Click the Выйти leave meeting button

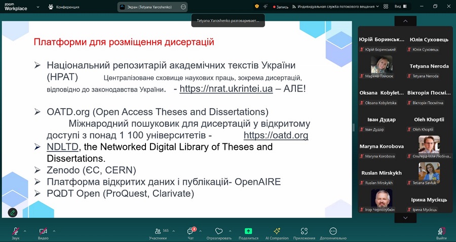[441, 233]
